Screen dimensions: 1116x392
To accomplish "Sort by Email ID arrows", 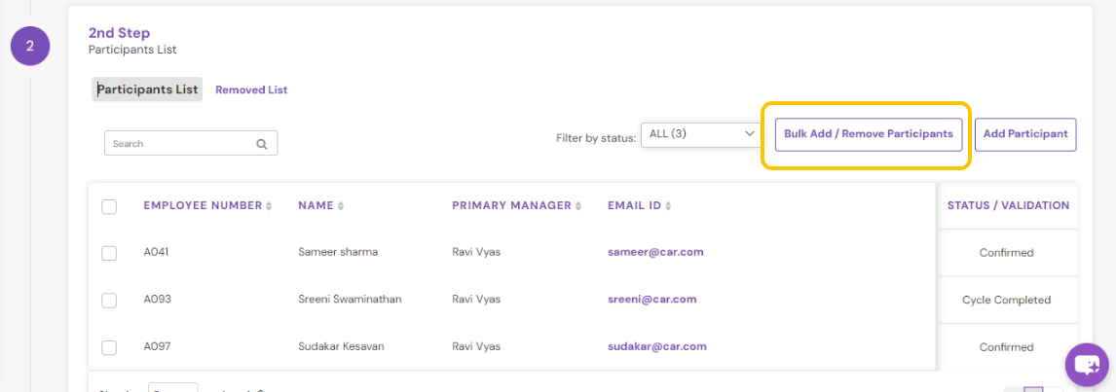I will (668, 206).
